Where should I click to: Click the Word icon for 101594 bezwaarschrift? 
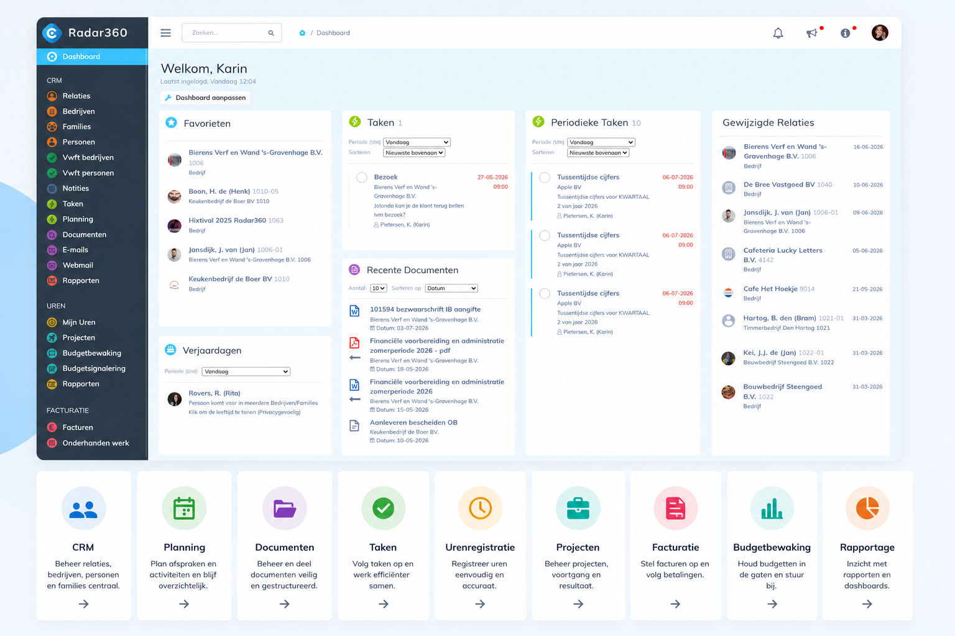point(354,311)
